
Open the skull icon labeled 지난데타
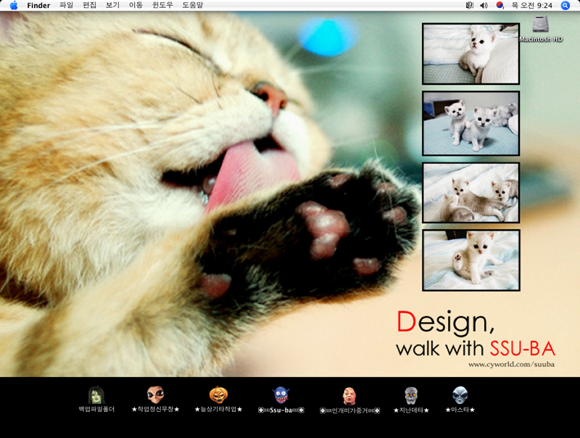[411, 395]
